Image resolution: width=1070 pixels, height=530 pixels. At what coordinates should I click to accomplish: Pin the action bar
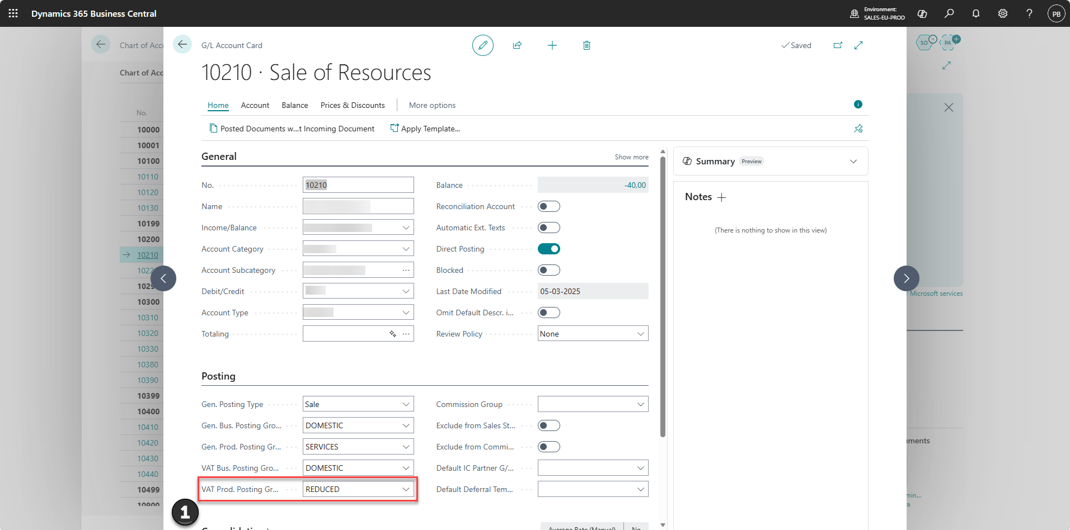[x=858, y=129]
